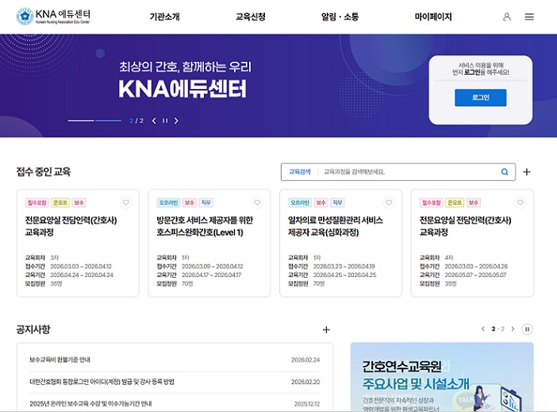557x412 pixels.
Task: Open the 교육신청 menu
Action: [x=251, y=17]
